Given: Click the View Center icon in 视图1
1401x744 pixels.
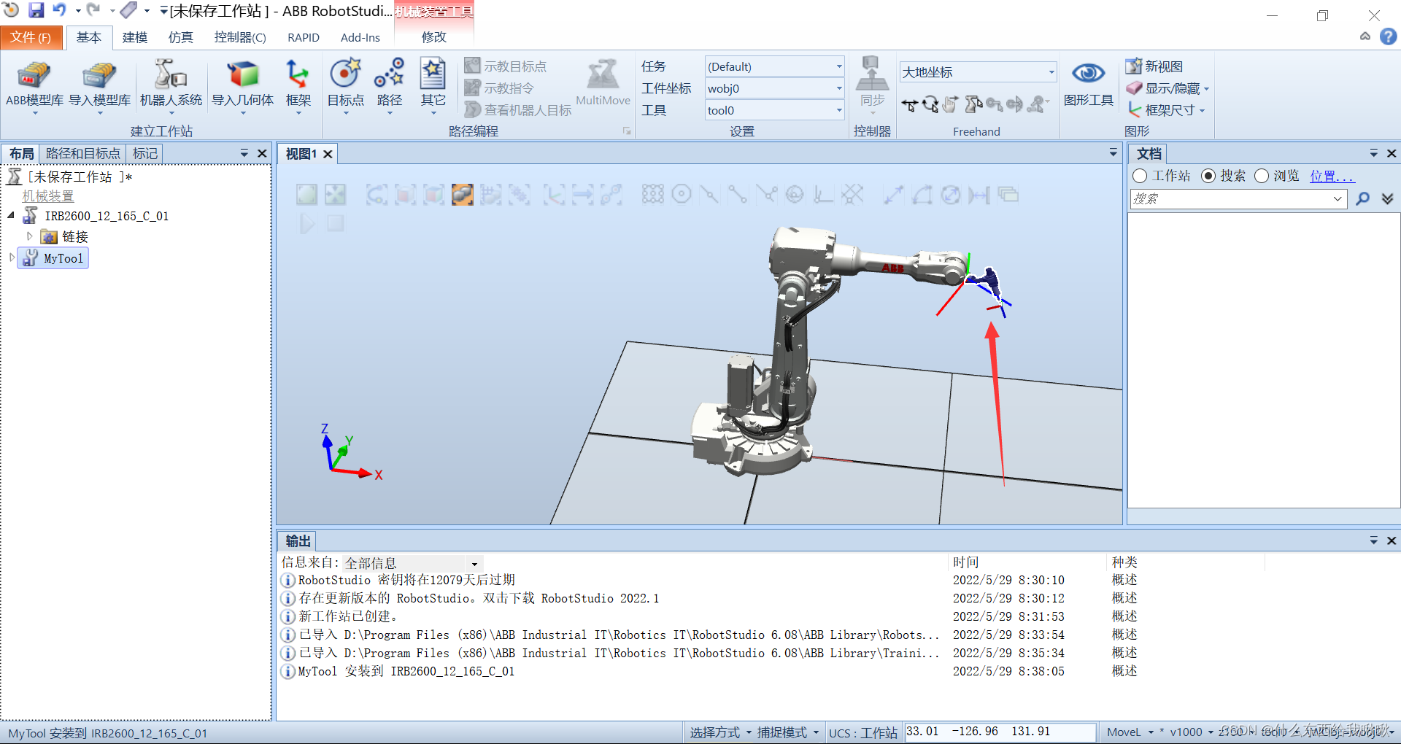Looking at the screenshot, I should (x=335, y=194).
